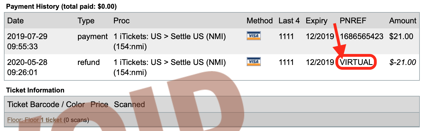Click the Method column header
The width and height of the screenshot is (424, 131).
pos(260,21)
